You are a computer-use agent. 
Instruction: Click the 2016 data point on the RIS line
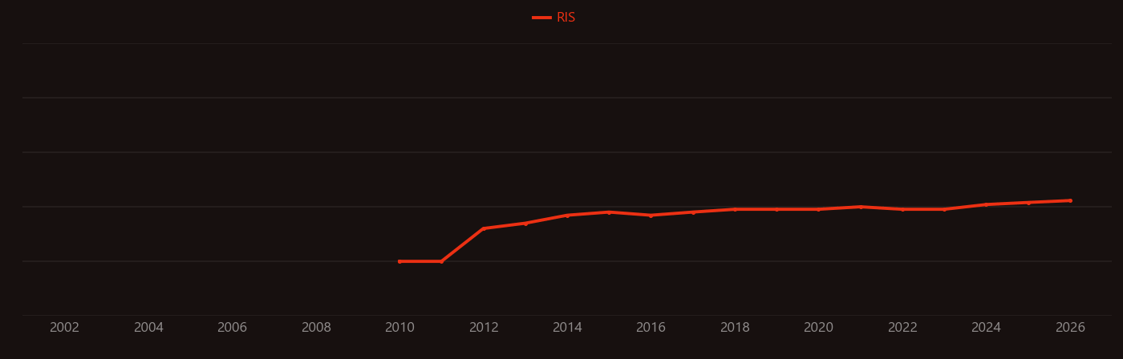click(x=651, y=216)
